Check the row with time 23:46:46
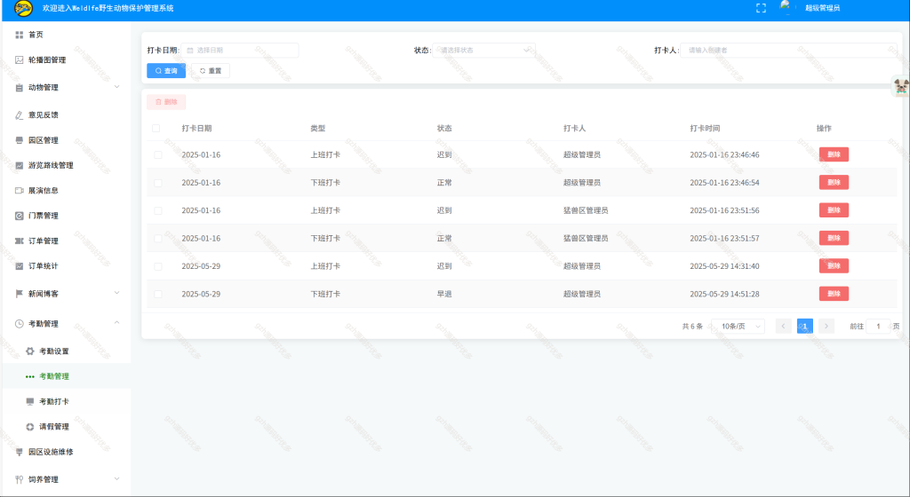910x497 pixels. click(x=158, y=154)
